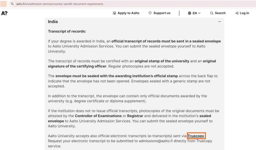Click the text 'original stamp of the university'
The height and width of the screenshot is (150, 256).
coord(162,61)
